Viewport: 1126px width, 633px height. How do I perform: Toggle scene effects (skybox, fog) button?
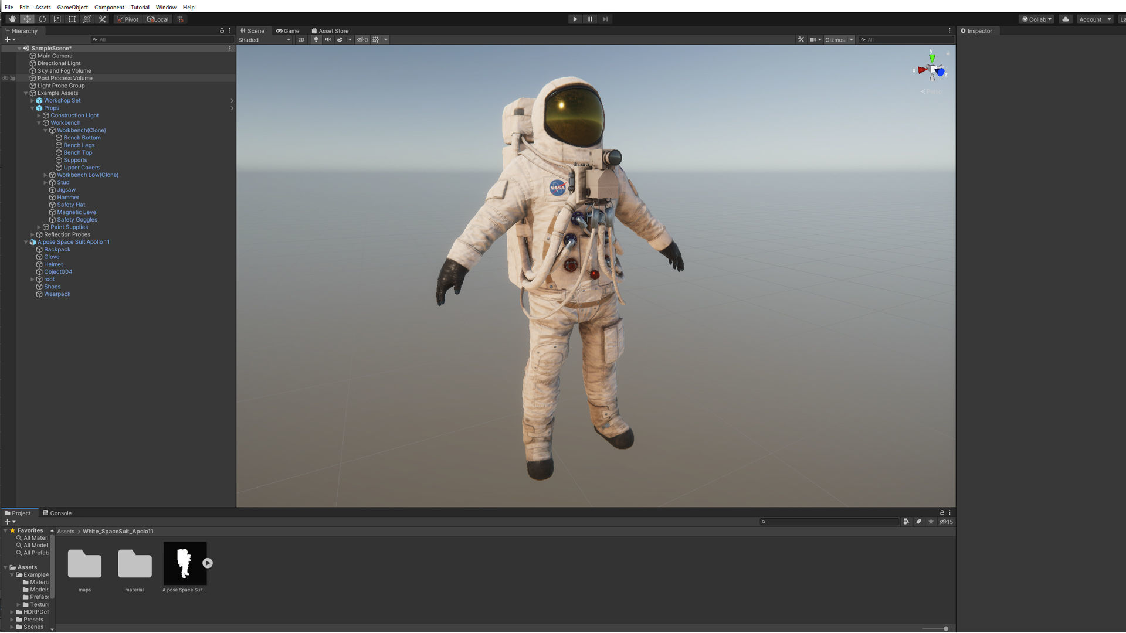pos(340,40)
